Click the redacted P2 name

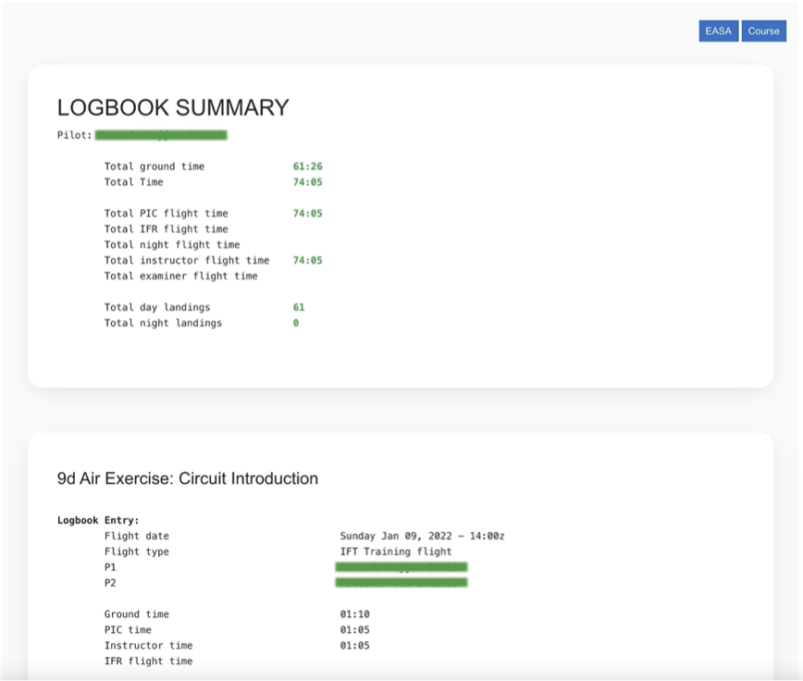coord(401,583)
